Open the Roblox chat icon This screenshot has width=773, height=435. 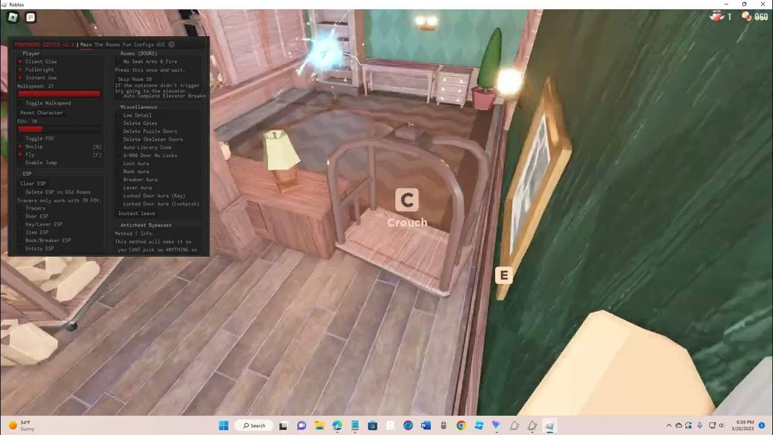pos(30,18)
